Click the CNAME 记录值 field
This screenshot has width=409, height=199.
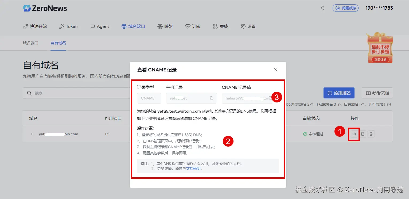(247, 98)
